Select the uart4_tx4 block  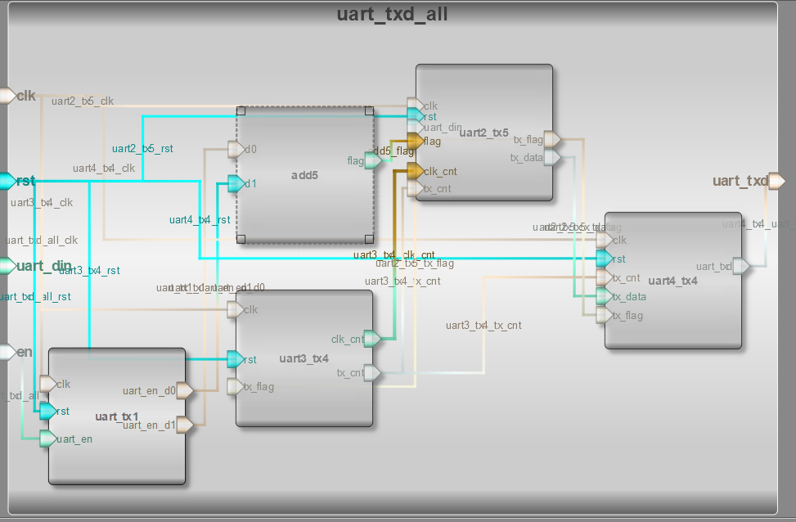(x=671, y=280)
